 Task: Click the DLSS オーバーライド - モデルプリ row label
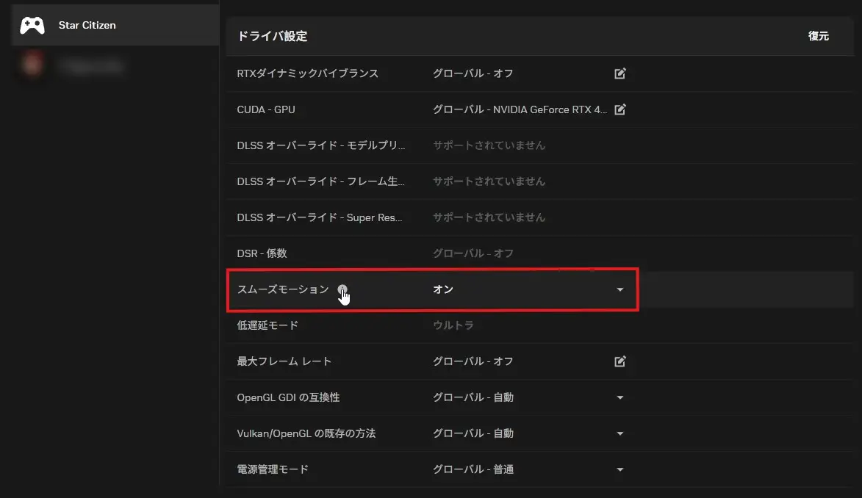click(321, 145)
